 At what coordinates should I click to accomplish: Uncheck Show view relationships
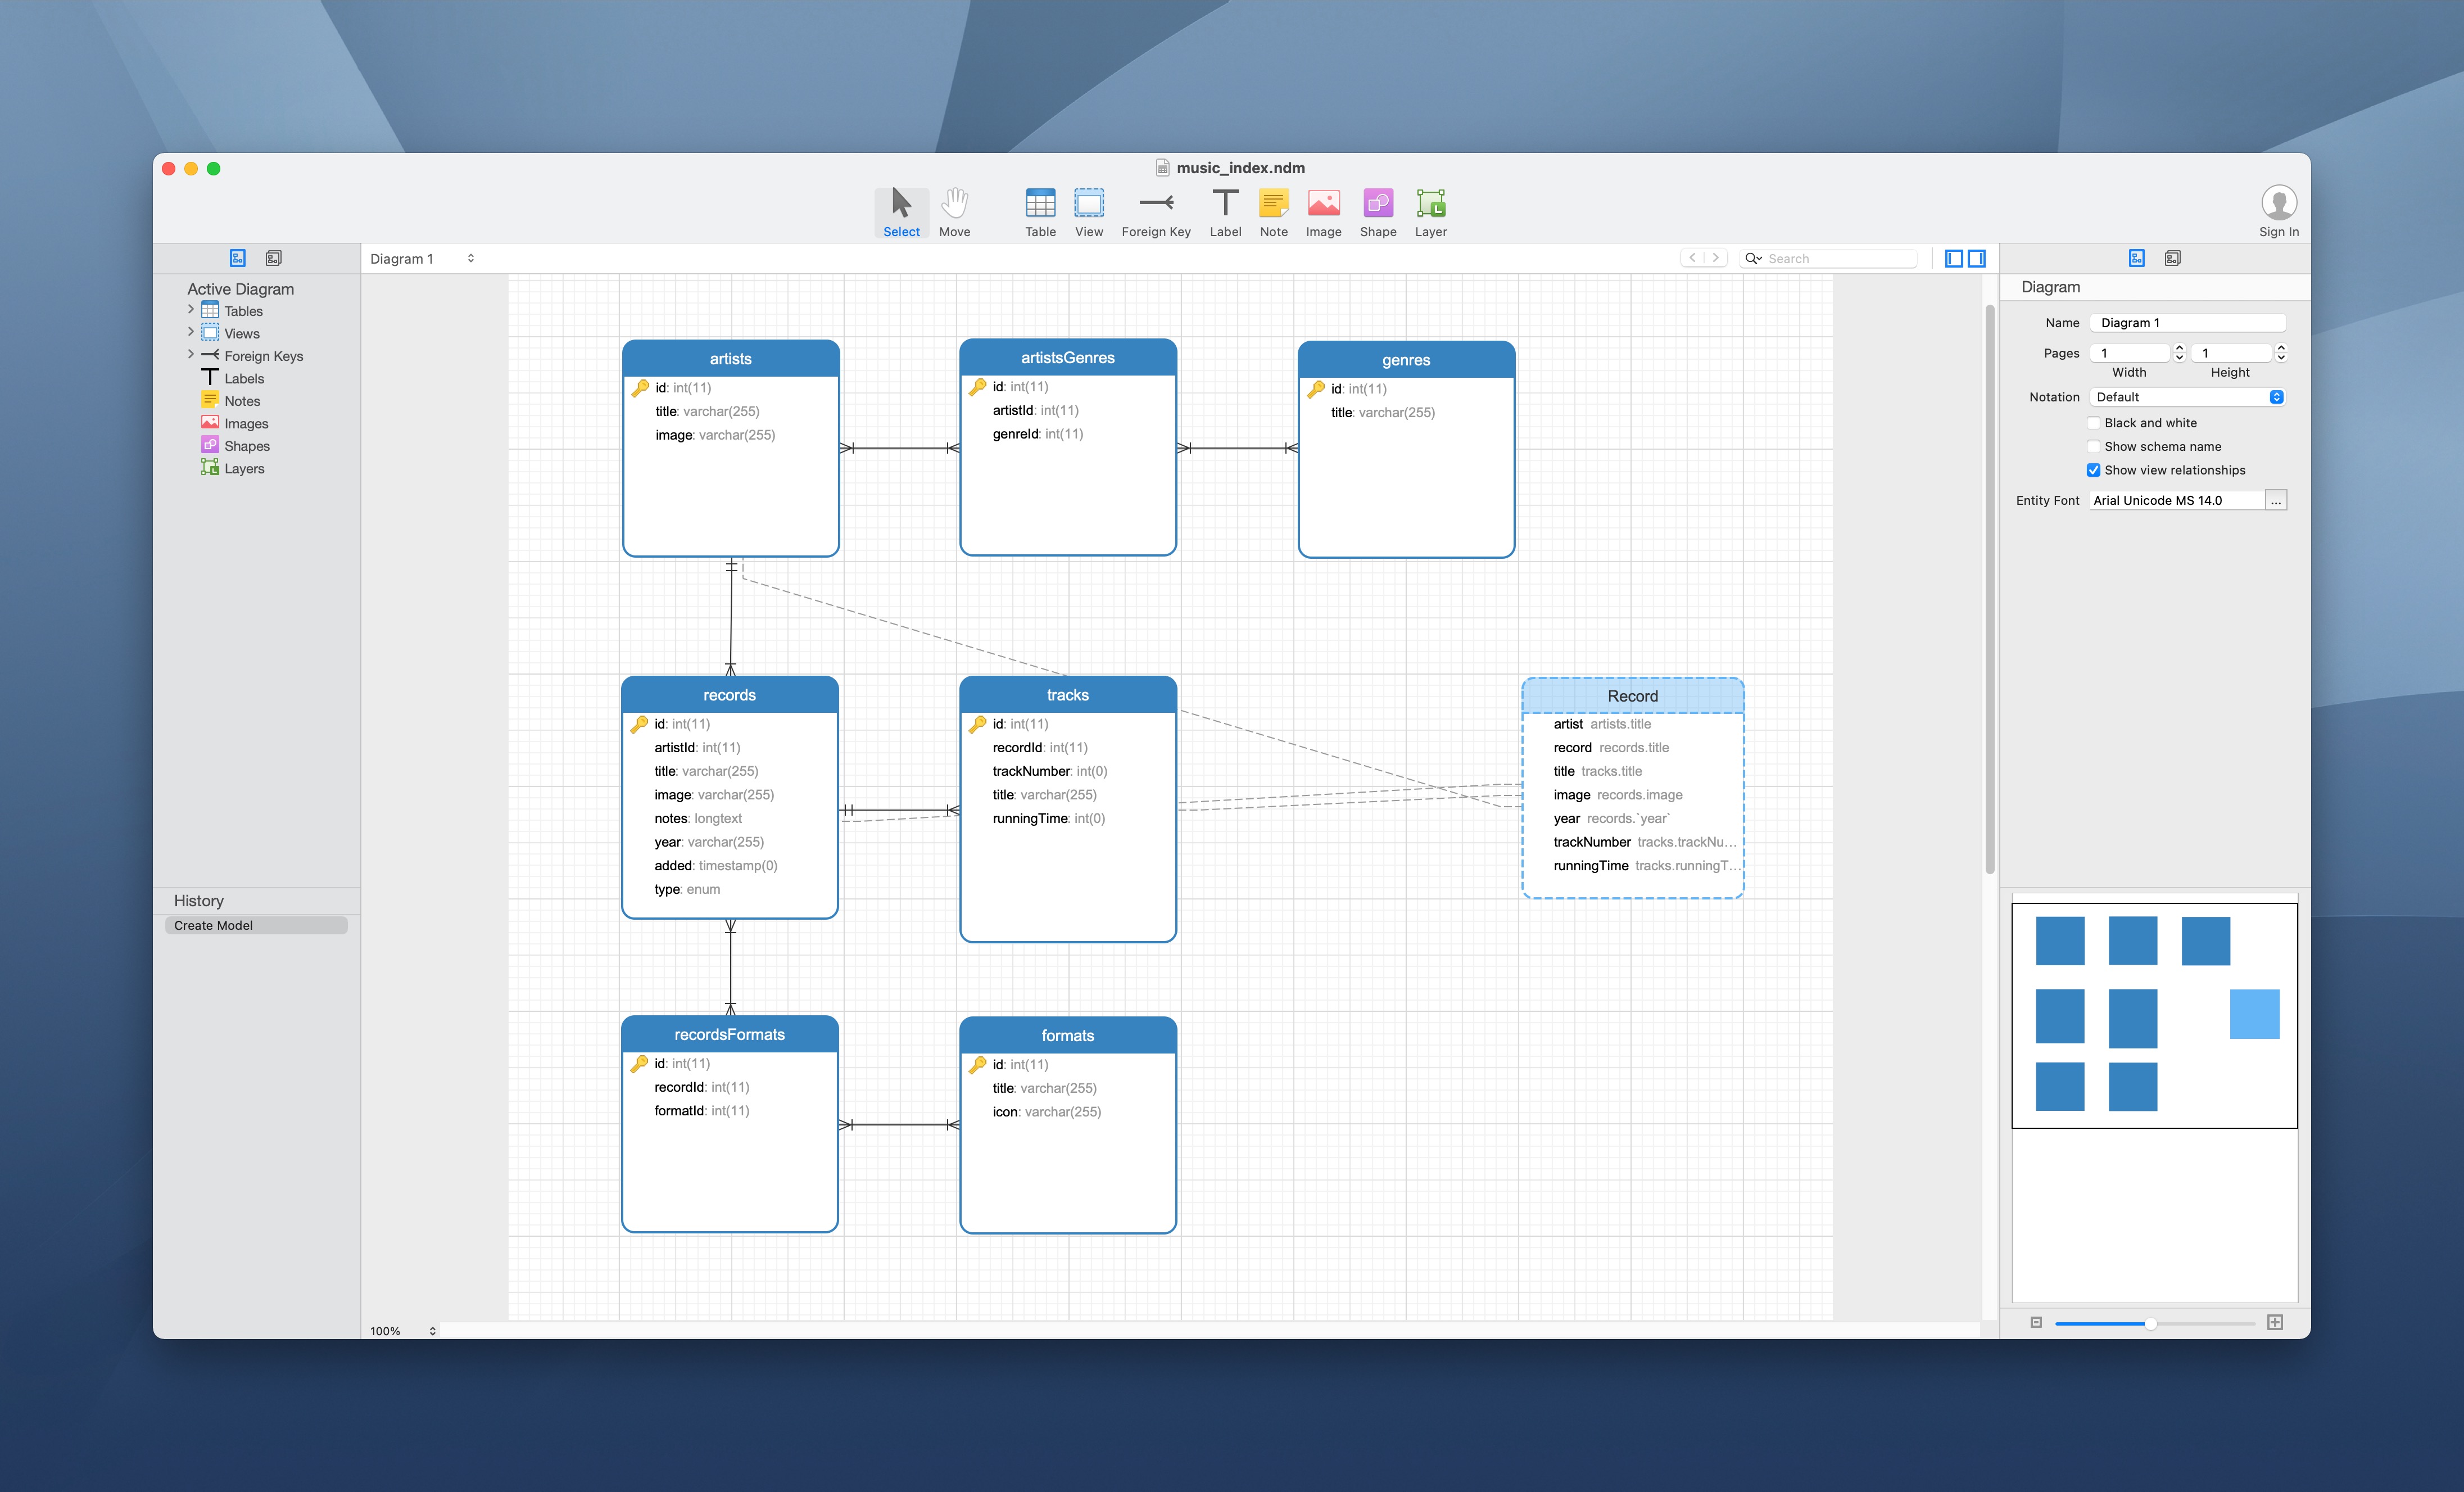2093,470
